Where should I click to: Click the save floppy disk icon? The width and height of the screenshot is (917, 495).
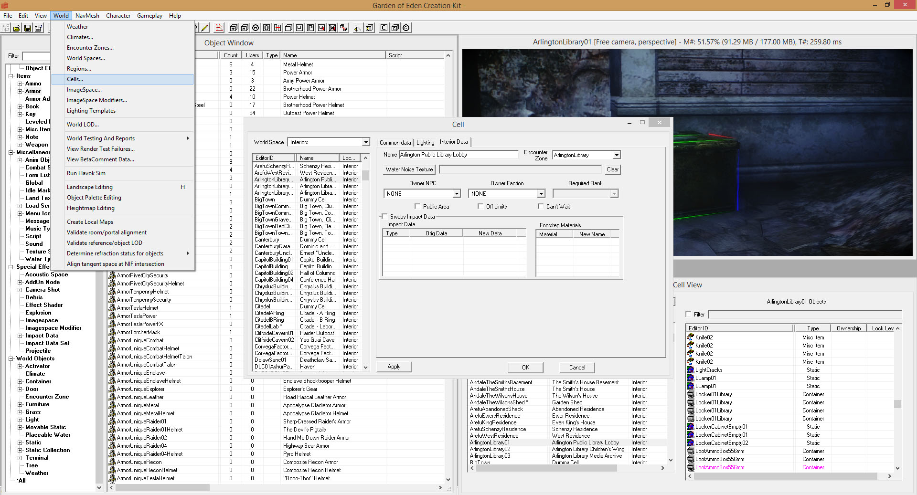click(28, 28)
